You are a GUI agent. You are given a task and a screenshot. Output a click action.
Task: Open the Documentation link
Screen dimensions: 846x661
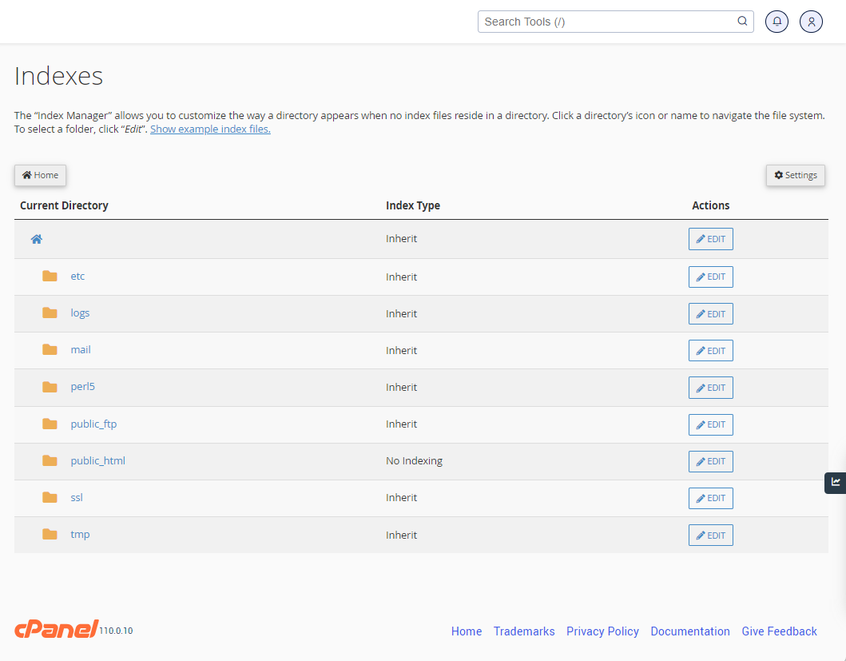click(690, 631)
